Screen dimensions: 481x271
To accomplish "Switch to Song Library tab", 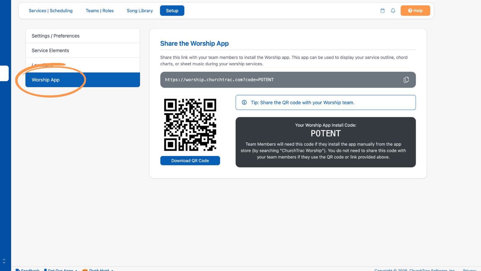I will tap(140, 11).
